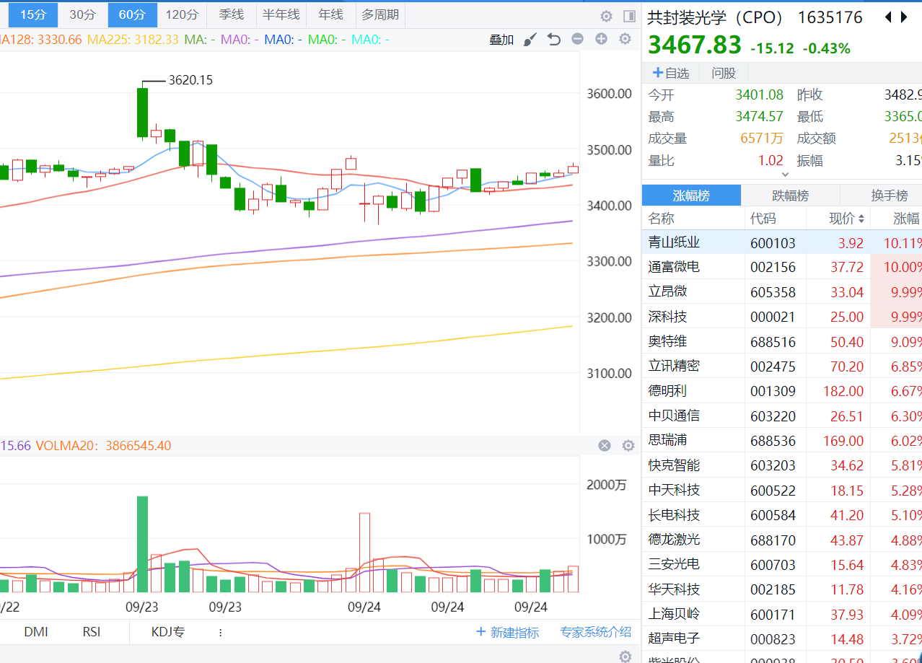
Task: Open volume panel settings gear
Action: (x=628, y=446)
